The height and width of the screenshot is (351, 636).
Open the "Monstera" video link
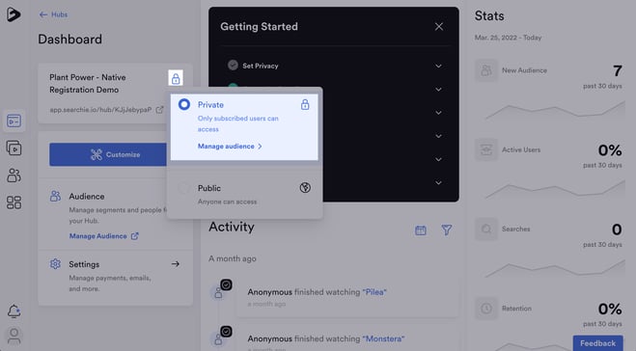tap(383, 338)
